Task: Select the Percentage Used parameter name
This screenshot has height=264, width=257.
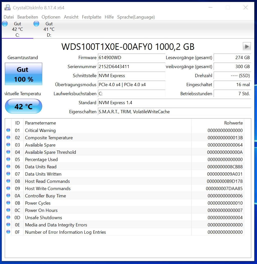Action: [x=41, y=160]
